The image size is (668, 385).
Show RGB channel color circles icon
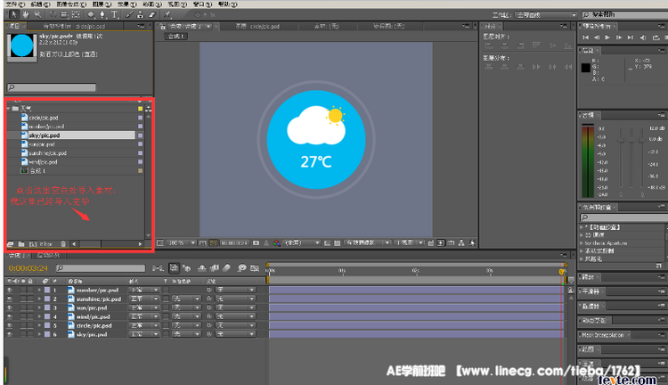pyautogui.click(x=276, y=243)
